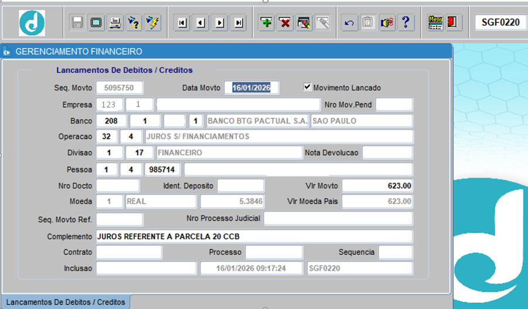Open the Menu toolbar button

click(x=435, y=23)
